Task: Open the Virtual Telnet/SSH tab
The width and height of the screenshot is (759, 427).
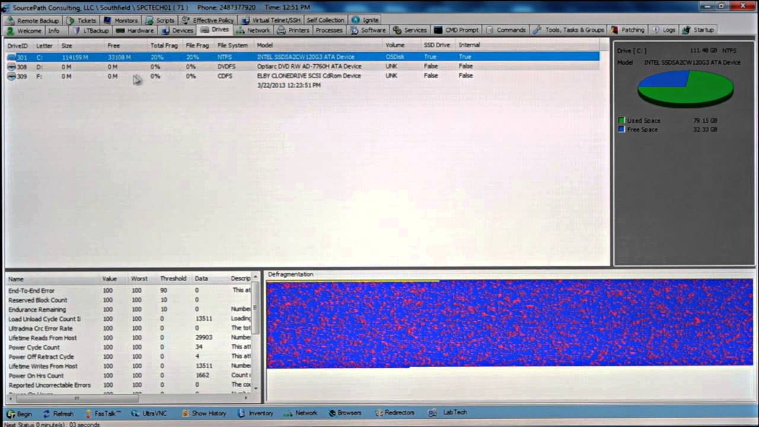Action: [270, 20]
